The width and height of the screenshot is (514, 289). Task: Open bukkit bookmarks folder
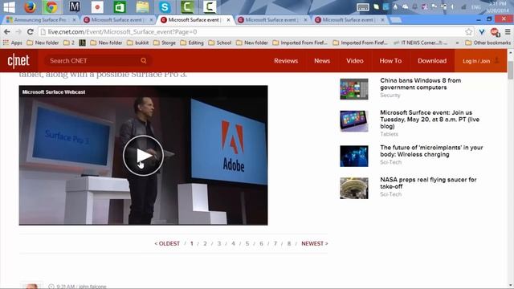click(x=138, y=43)
